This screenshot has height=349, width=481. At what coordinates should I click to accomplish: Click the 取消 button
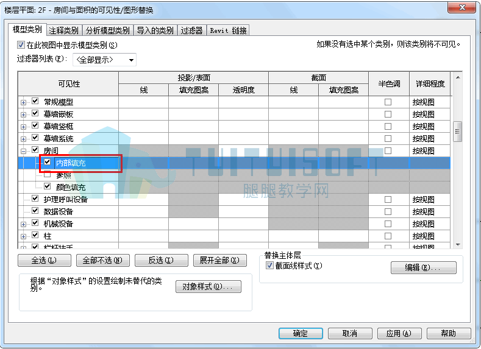point(350,333)
